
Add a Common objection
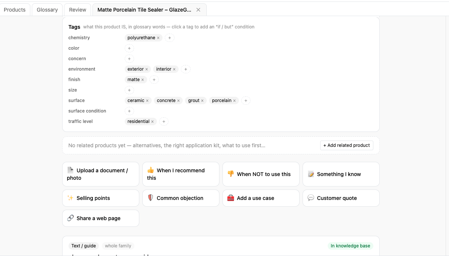click(x=181, y=198)
